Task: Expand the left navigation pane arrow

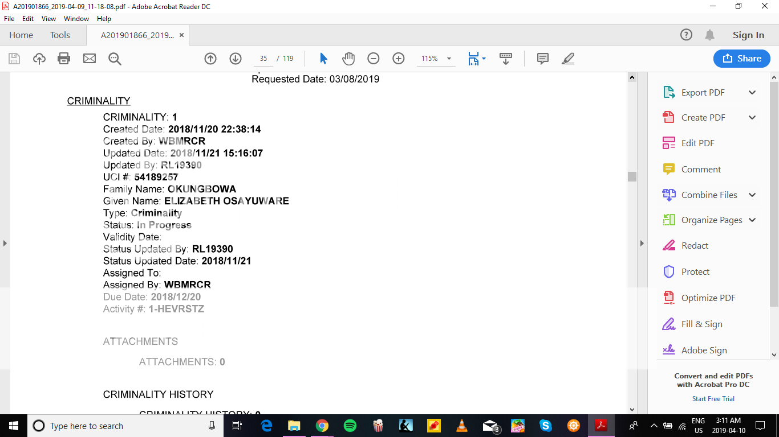Action: point(5,244)
